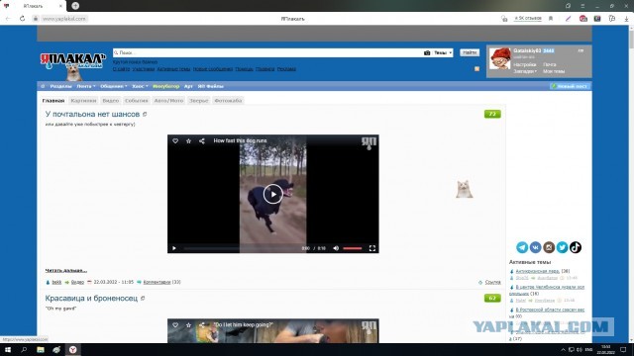Focus the site search input field
Image resolution: width=634 pixels, height=356 pixels.
[266, 52]
